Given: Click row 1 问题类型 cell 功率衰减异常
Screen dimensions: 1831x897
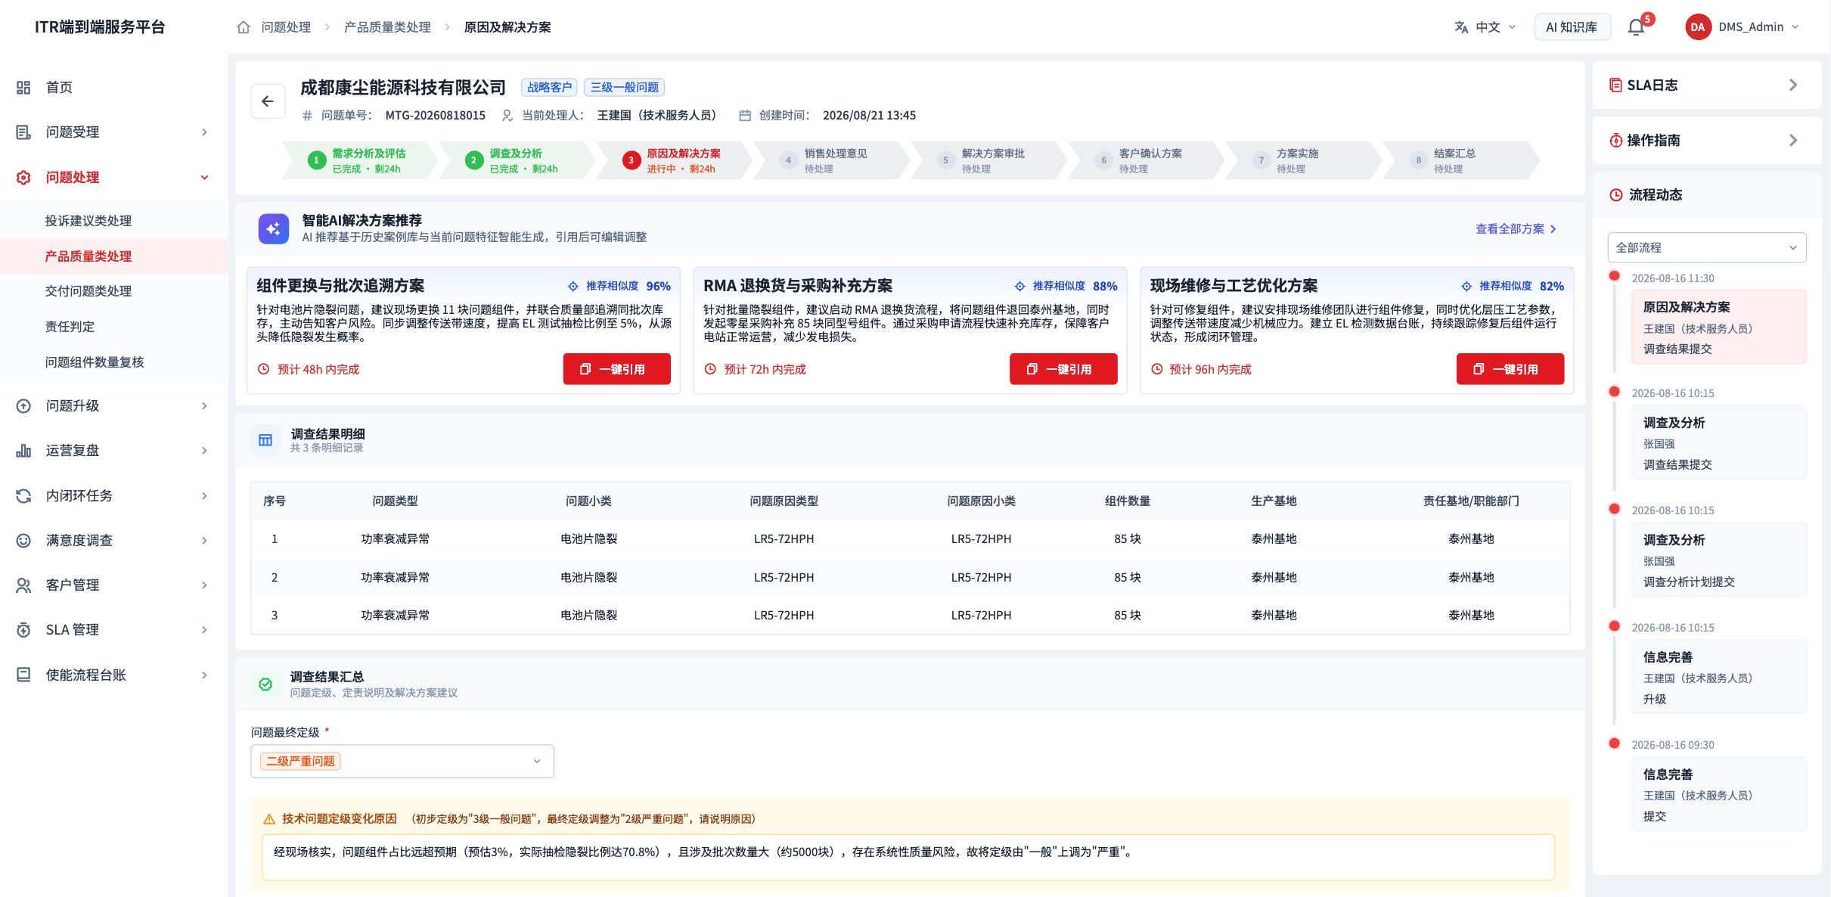Looking at the screenshot, I should click(x=395, y=539).
